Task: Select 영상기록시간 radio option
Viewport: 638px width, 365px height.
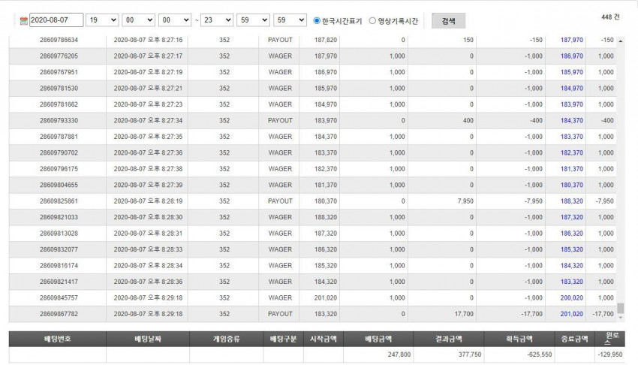Action: tap(372, 20)
